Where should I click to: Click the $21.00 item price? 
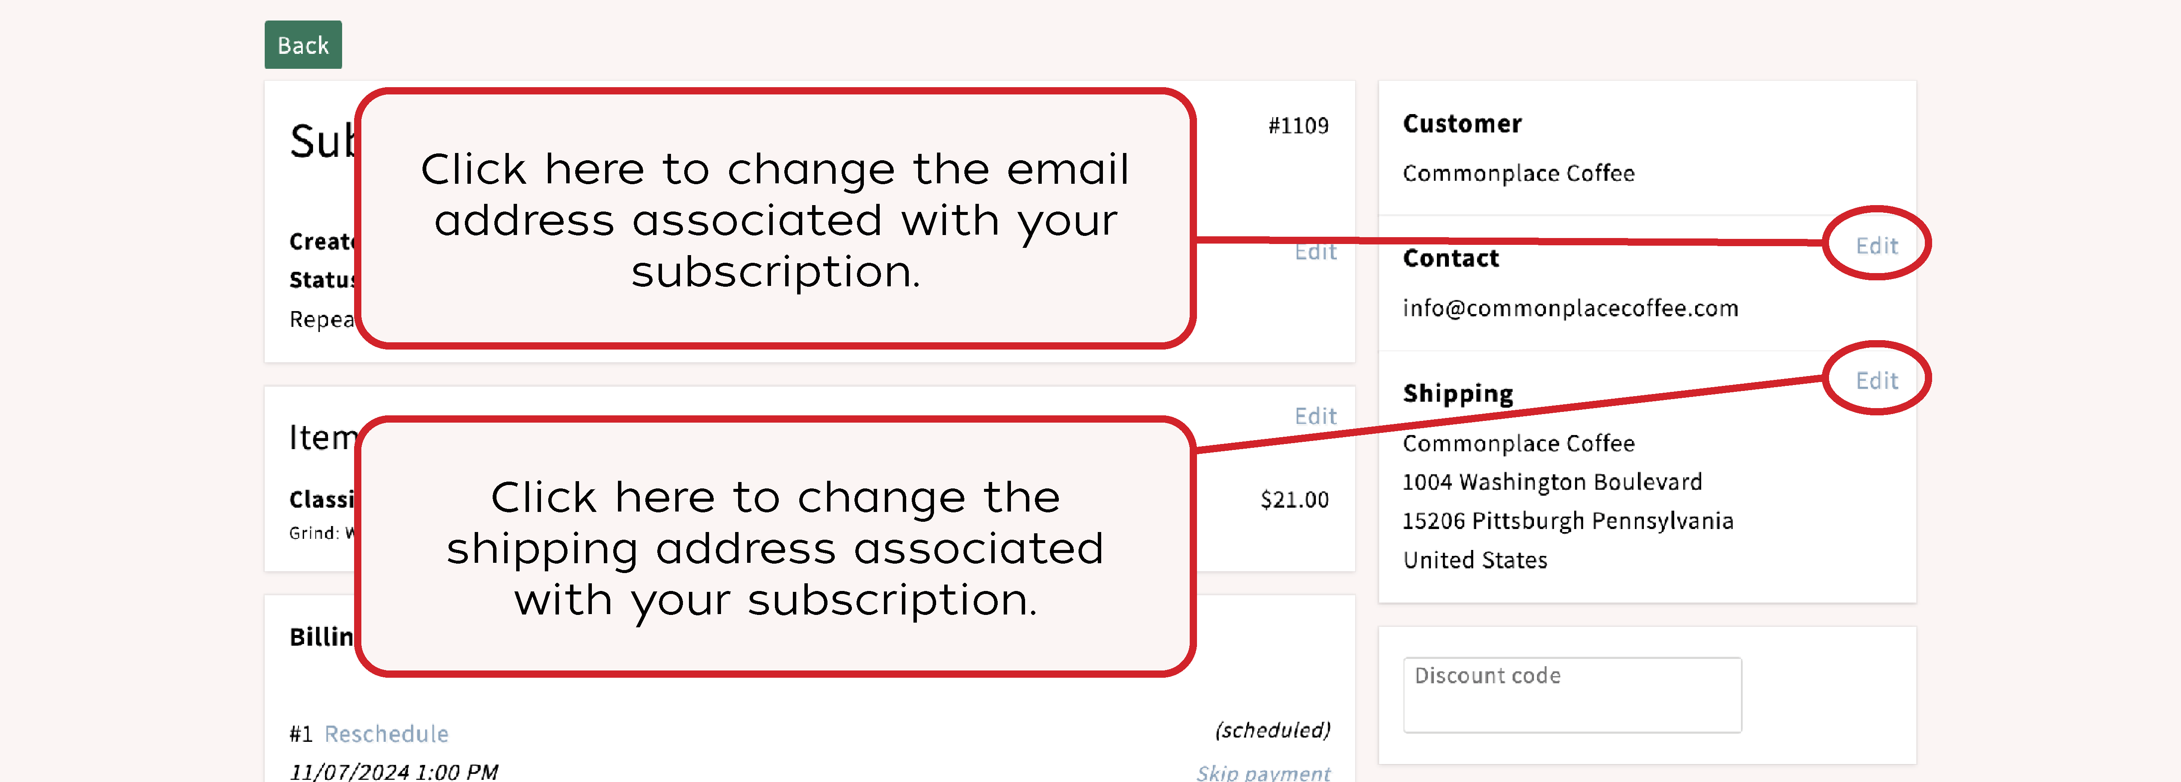pos(1294,500)
